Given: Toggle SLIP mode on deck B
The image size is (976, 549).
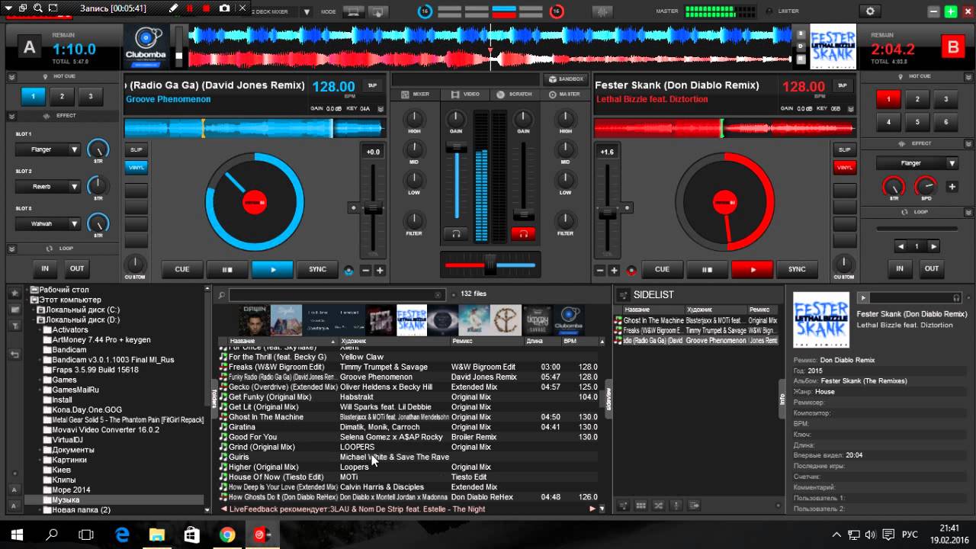Looking at the screenshot, I should [844, 149].
